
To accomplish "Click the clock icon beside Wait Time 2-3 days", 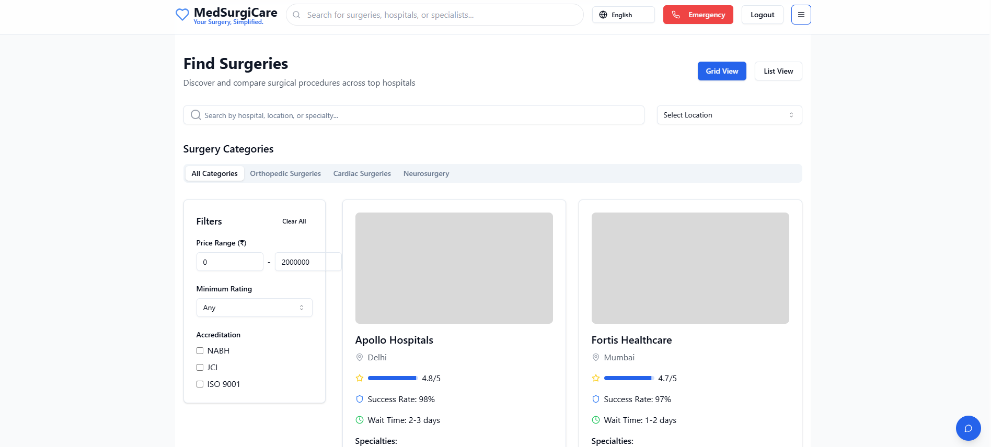I will pyautogui.click(x=360, y=420).
